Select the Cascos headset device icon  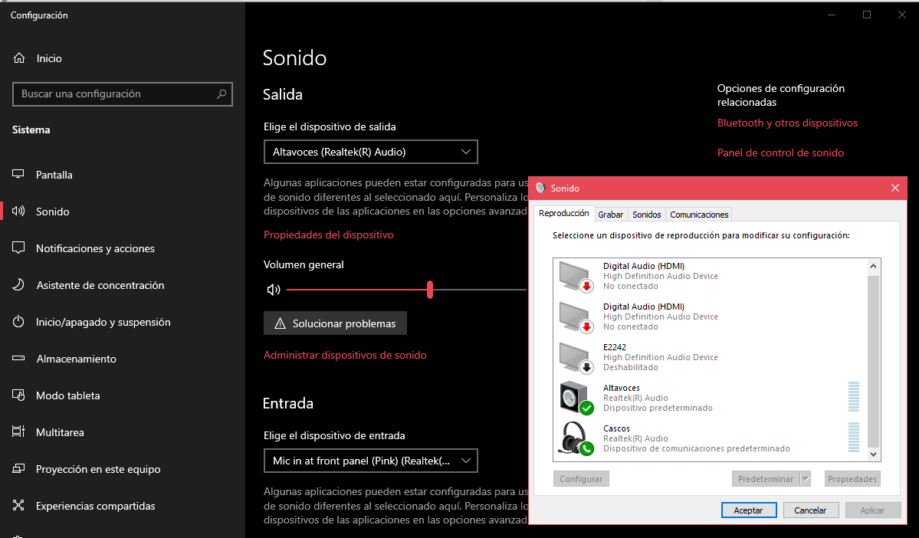pos(576,438)
